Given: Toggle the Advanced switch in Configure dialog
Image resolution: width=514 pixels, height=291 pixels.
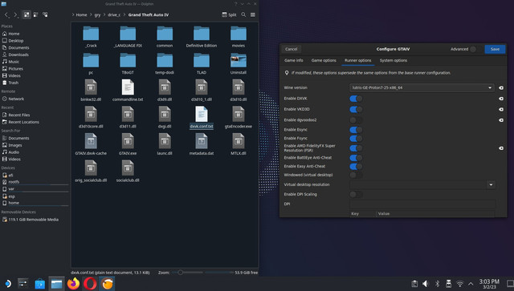Looking at the screenshot, I should [475, 49].
